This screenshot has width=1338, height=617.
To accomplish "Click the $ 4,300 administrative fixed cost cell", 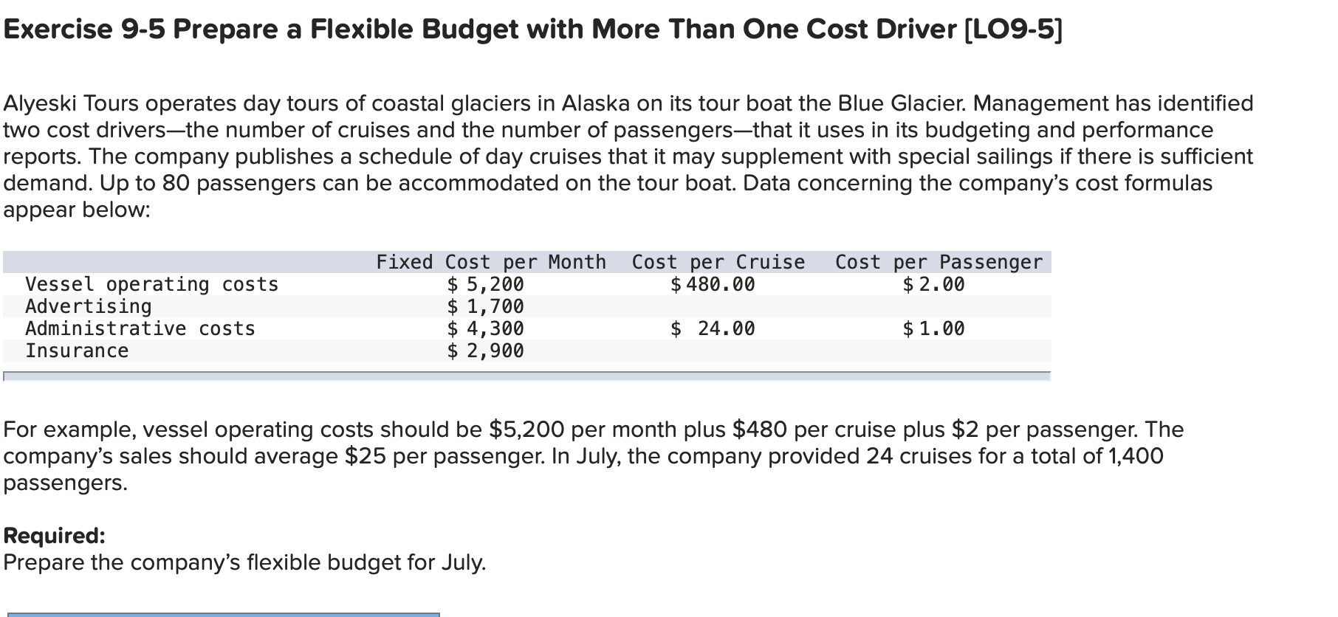I will (485, 328).
